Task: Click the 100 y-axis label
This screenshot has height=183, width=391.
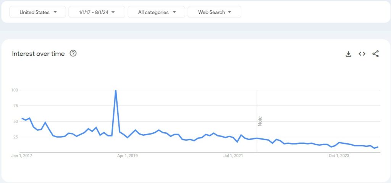Action: tap(15, 90)
